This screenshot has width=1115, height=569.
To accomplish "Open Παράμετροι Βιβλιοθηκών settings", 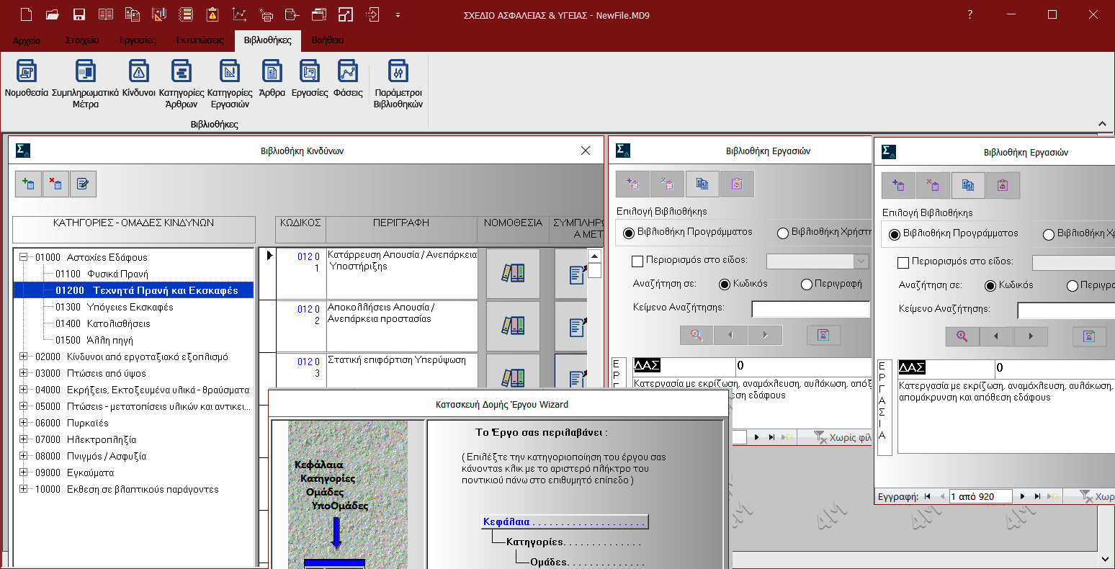I will pyautogui.click(x=398, y=72).
